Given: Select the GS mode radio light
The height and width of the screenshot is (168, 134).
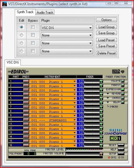Looking at the screenshot, I should pyautogui.click(x=119, y=157).
